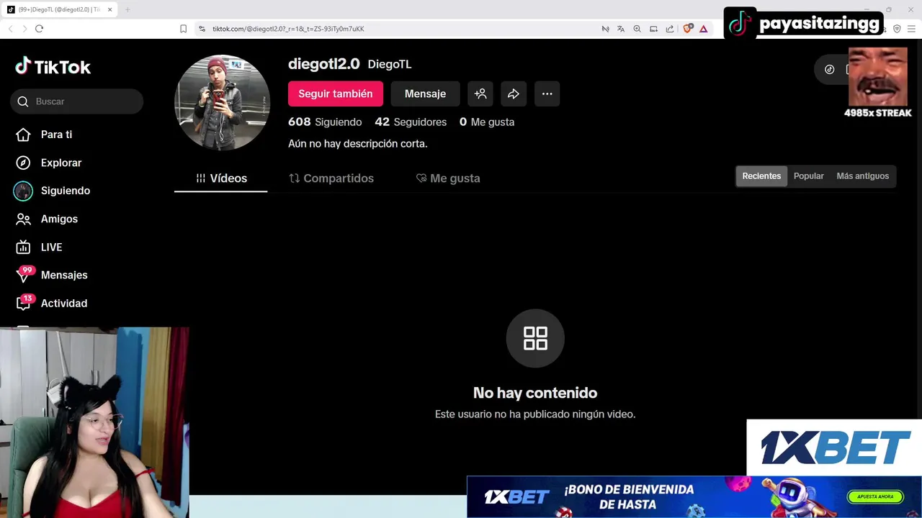Go to Siguiendo in sidebar
Viewport: 922px width, 518px height.
pyautogui.click(x=66, y=191)
